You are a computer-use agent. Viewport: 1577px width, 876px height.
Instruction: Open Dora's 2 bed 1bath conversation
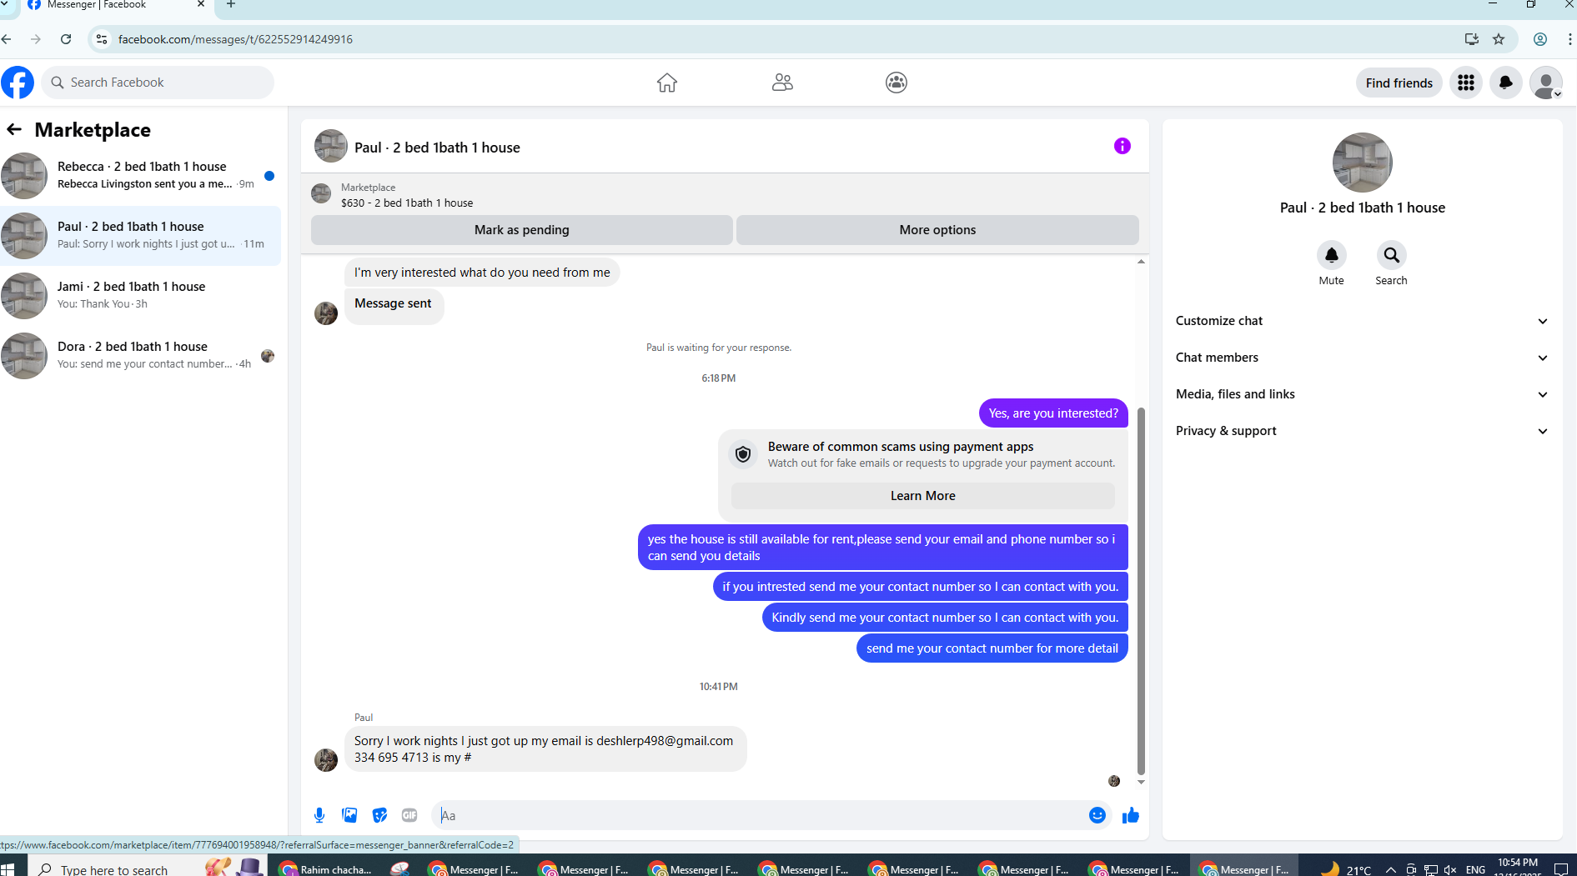click(x=140, y=356)
